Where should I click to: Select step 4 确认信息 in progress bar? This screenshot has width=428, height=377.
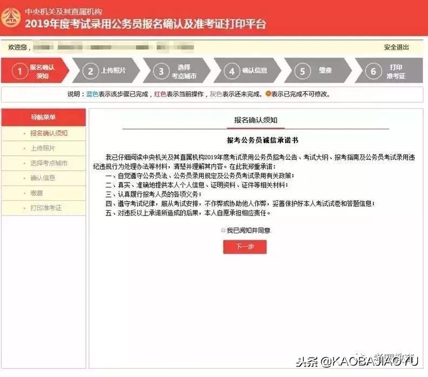point(248,71)
